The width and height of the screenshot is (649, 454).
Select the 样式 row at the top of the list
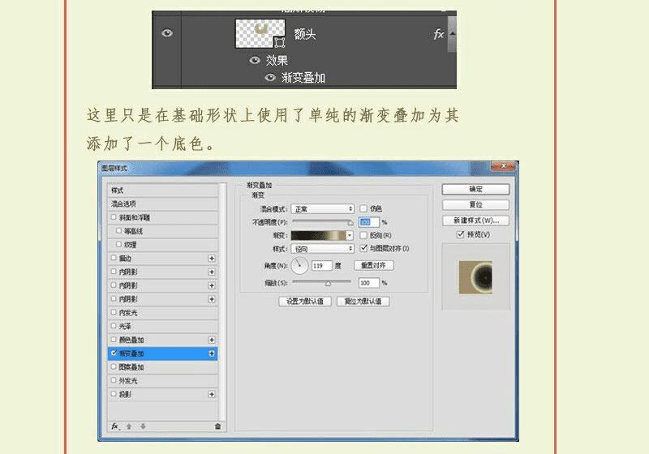point(162,191)
